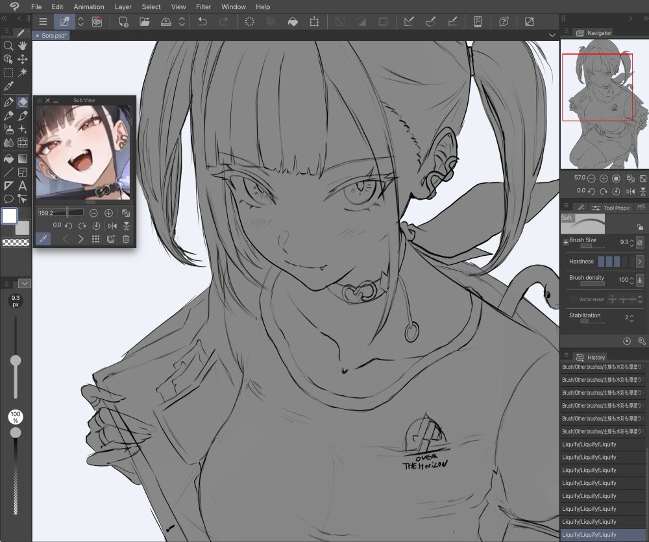Image resolution: width=649 pixels, height=542 pixels.
Task: Open the Layer menu
Action: [x=123, y=6]
